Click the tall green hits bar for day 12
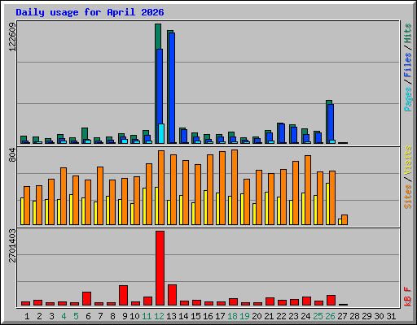 pyautogui.click(x=158, y=37)
